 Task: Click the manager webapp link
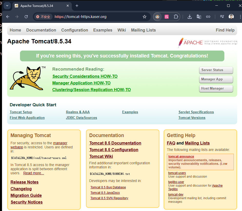click(x=60, y=143)
